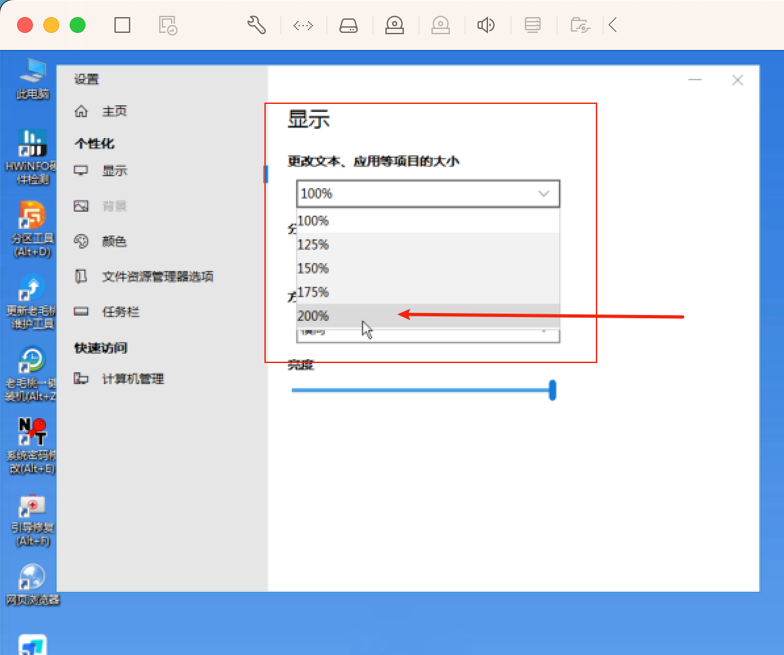Click the CD/DVD drive icon in toolbar

click(x=395, y=25)
